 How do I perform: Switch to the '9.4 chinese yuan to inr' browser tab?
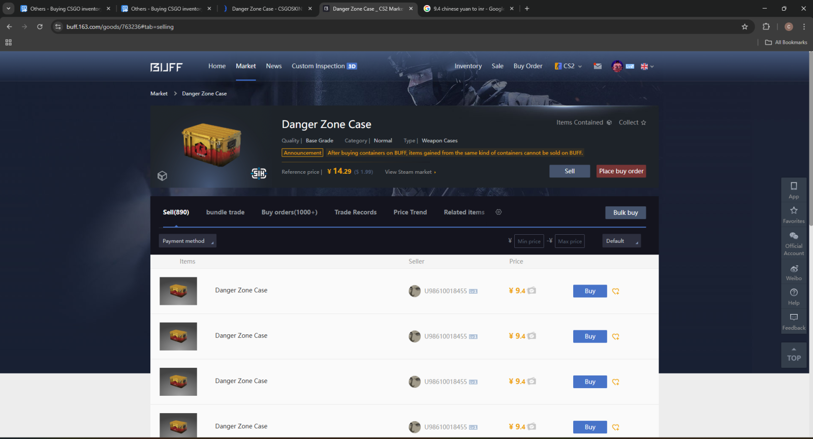468,9
